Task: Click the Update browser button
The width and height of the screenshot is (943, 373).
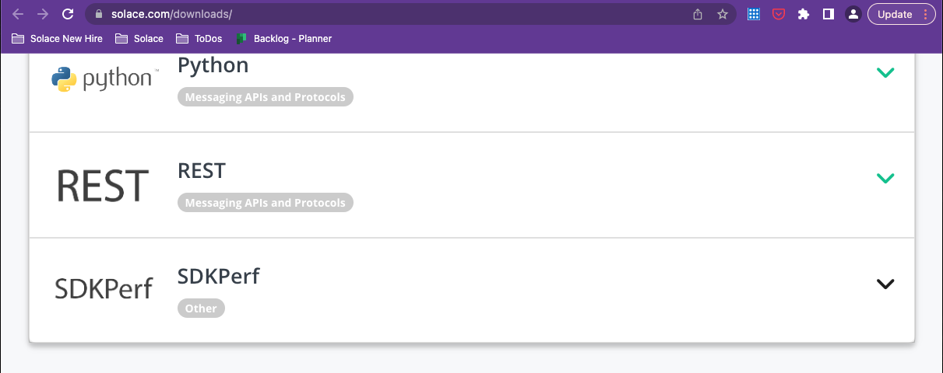Action: 894,14
